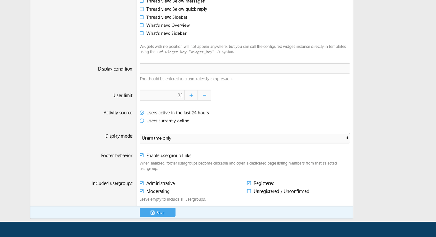Check the What's new: Sidebar position
This screenshot has height=237, width=436.
point(142,34)
